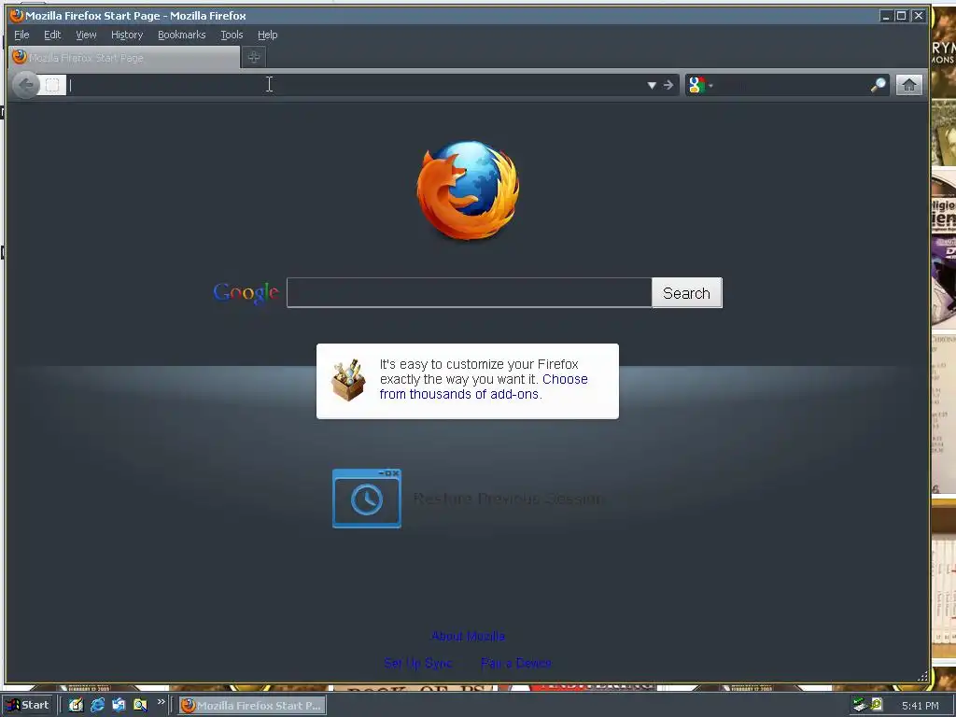Open the View menu

[x=86, y=35]
